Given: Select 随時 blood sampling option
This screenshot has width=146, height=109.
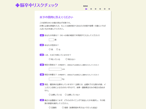Looking at the screenshot, I should click(63, 108).
